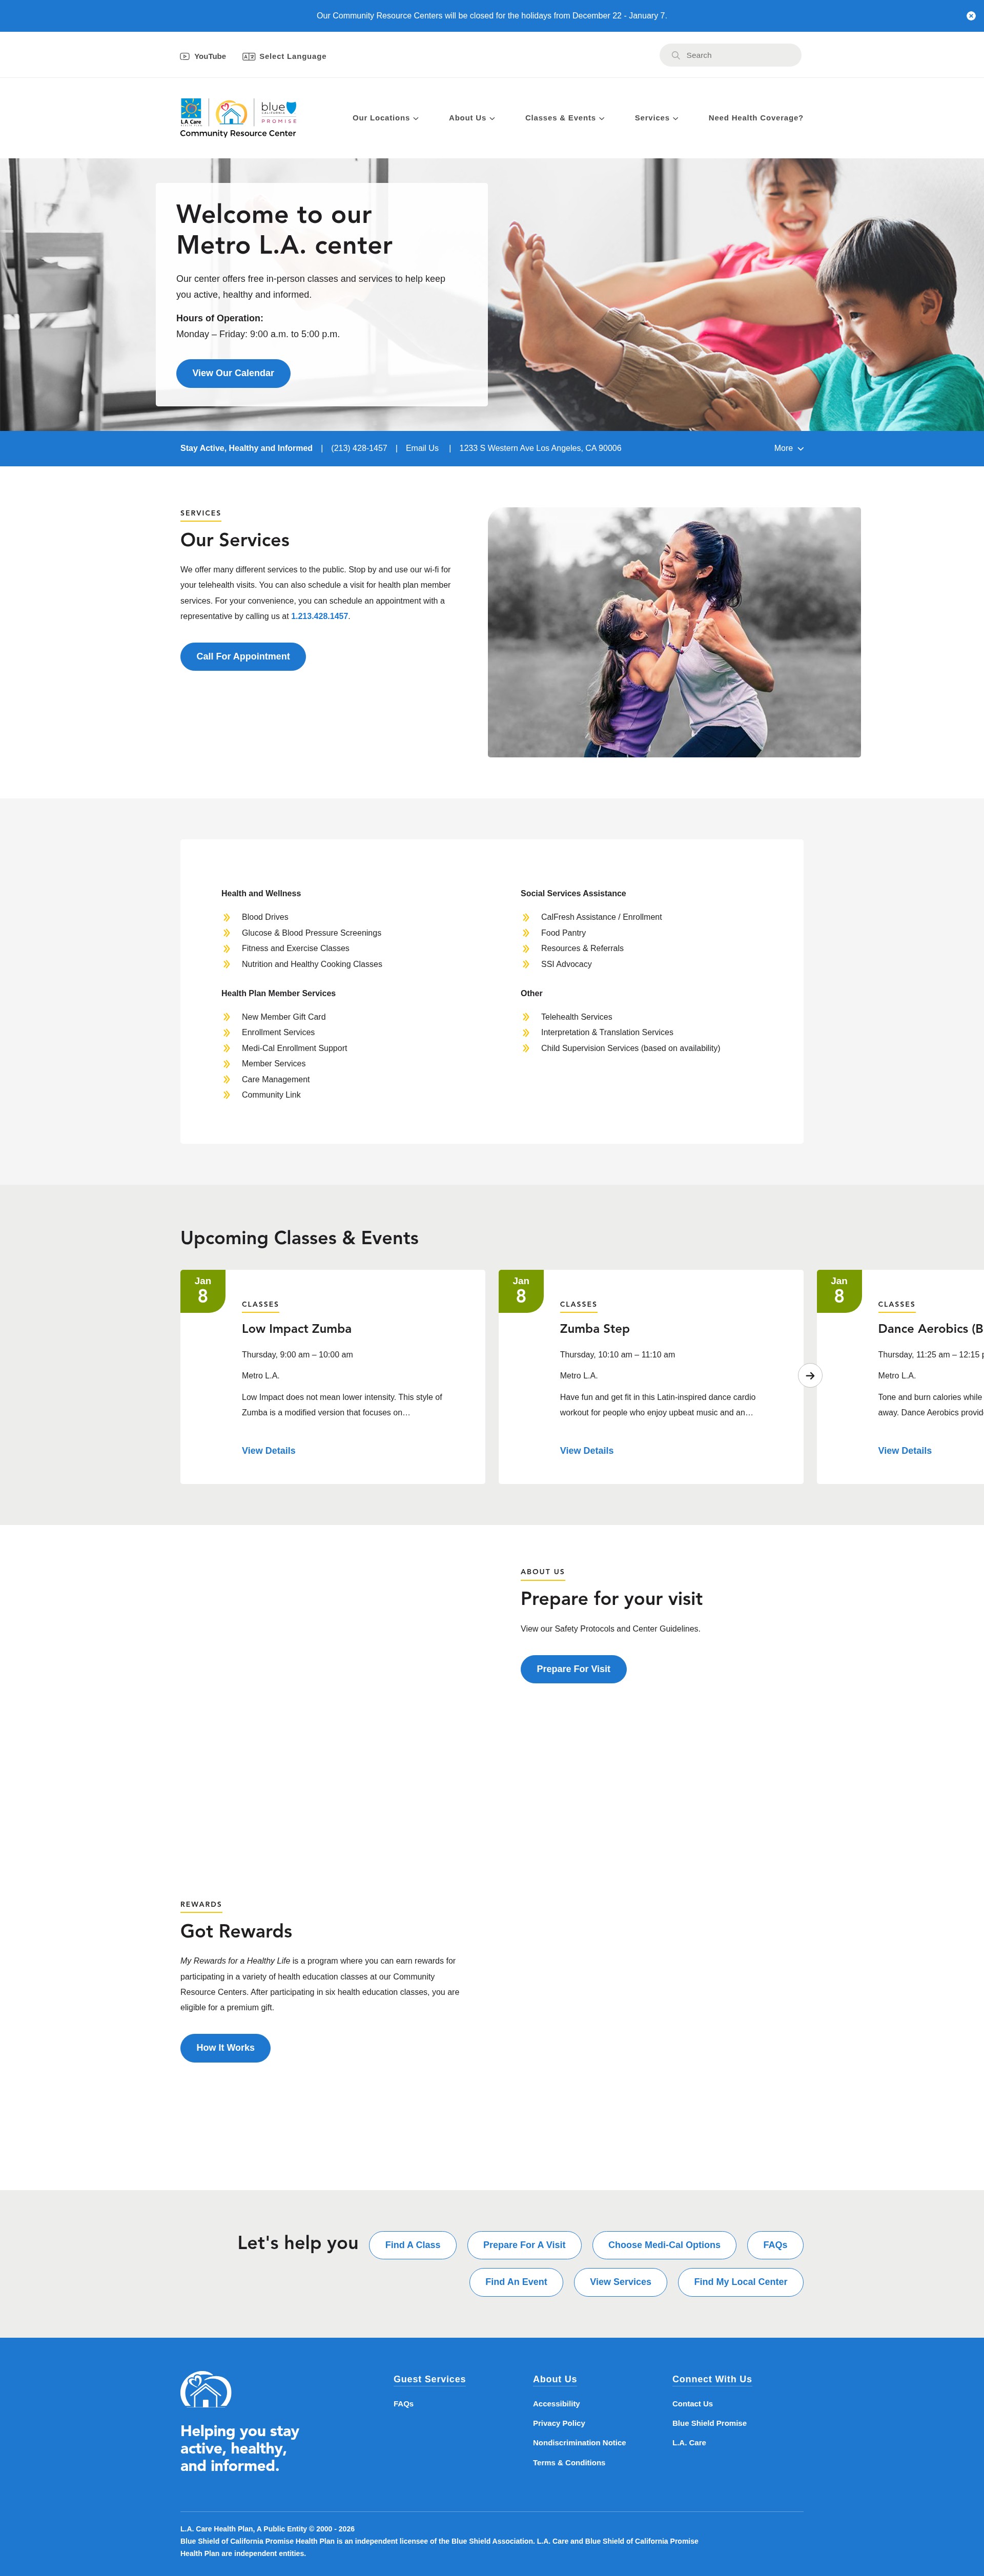This screenshot has height=2576, width=984.
Task: Click the FAQs pill button
Action: point(775,2245)
